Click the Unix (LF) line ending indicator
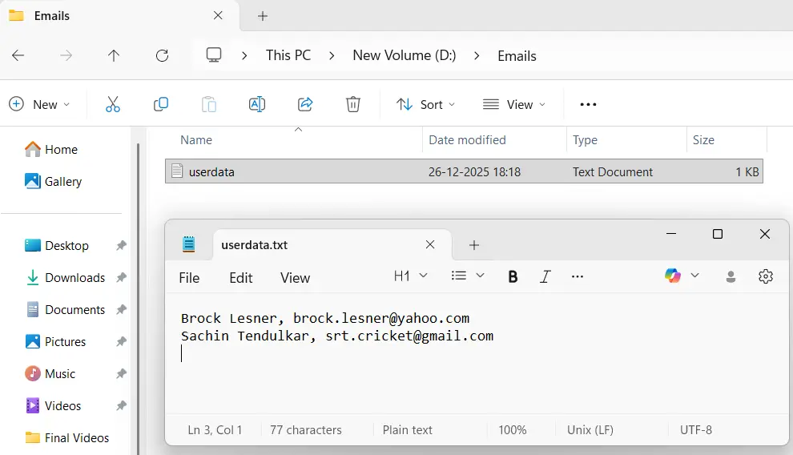The width and height of the screenshot is (793, 455). pyautogui.click(x=590, y=429)
